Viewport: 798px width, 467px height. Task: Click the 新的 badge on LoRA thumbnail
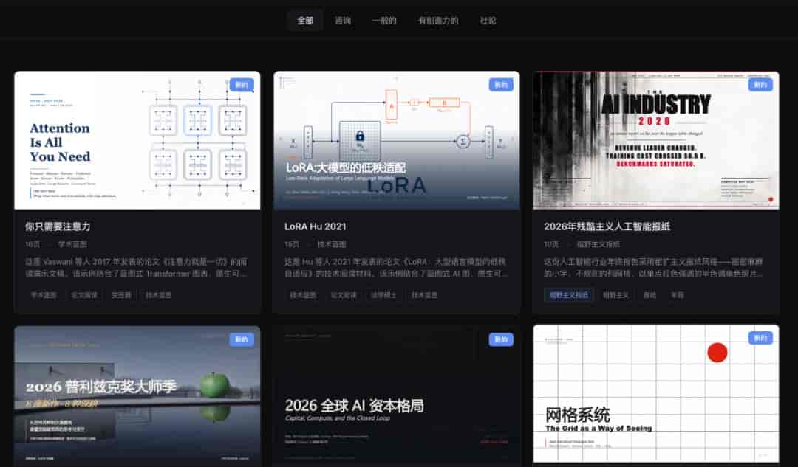[501, 85]
